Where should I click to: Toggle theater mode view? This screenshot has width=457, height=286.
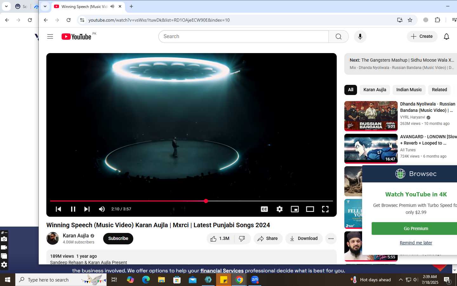point(310,209)
